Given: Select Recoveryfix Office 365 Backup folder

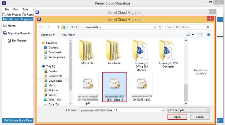Looking at the screenshot, I should 141,56.
